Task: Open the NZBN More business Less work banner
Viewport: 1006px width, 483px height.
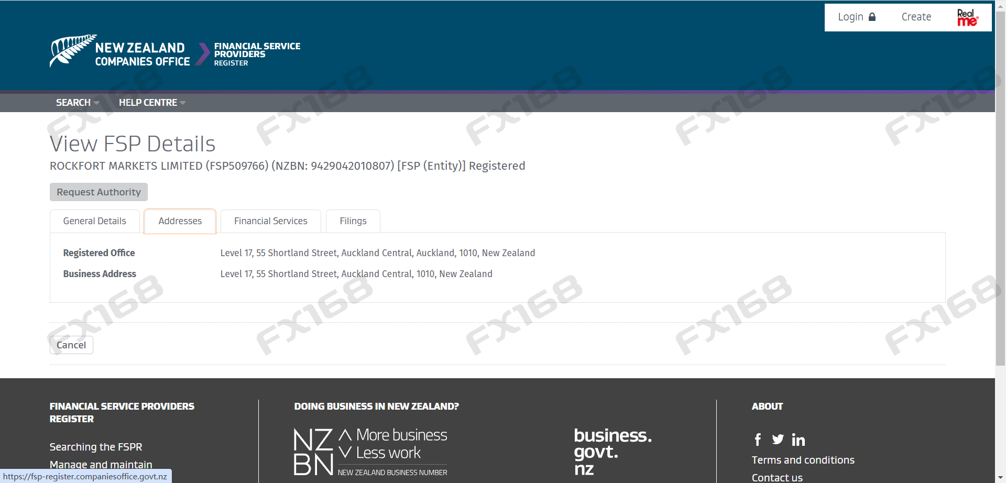Action: click(x=370, y=452)
